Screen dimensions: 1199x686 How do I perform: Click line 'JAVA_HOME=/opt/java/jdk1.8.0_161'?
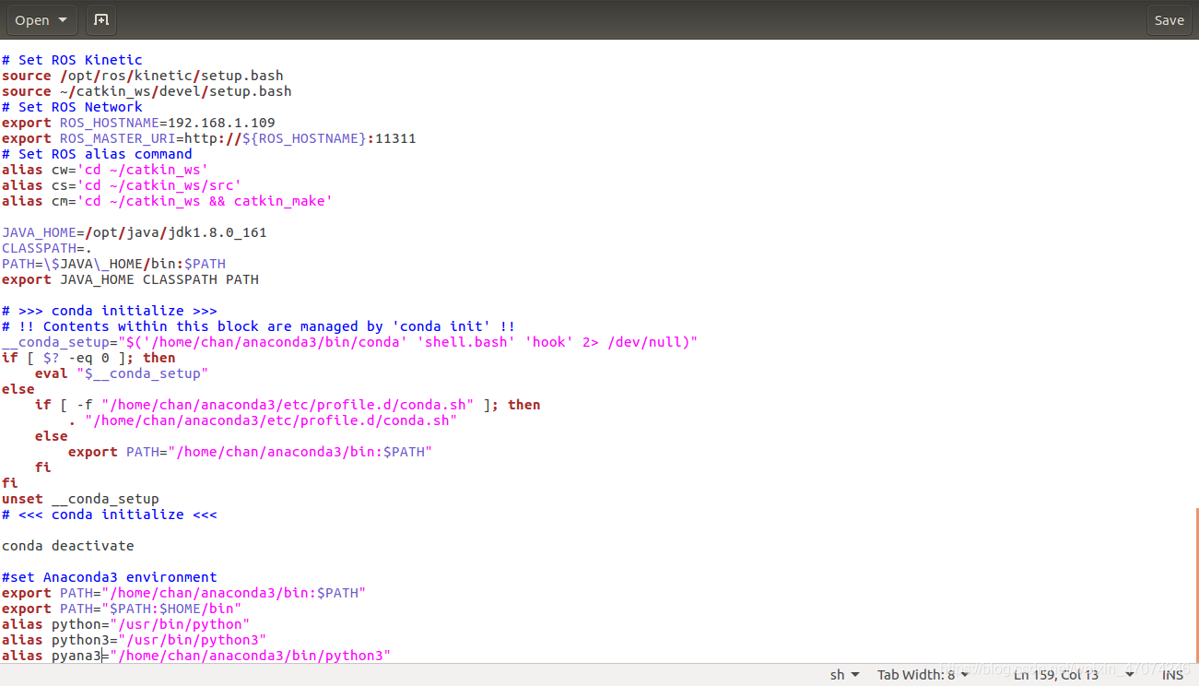point(135,232)
